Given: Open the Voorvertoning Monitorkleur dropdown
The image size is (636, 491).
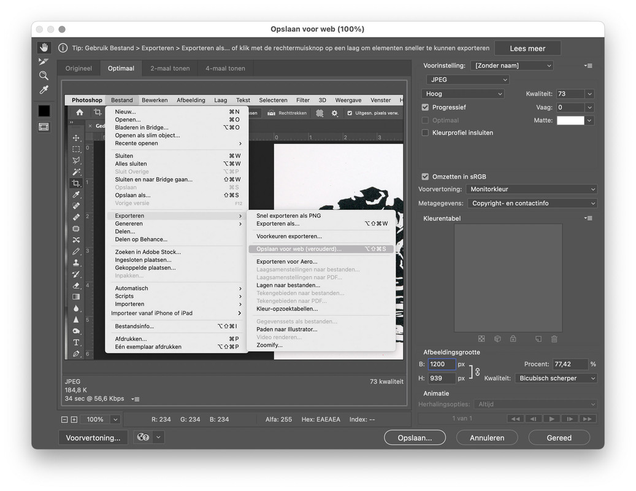Looking at the screenshot, I should (531, 189).
